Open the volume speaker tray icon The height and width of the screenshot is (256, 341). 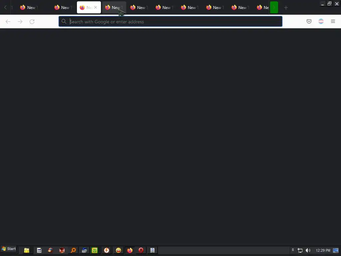pyautogui.click(x=308, y=250)
